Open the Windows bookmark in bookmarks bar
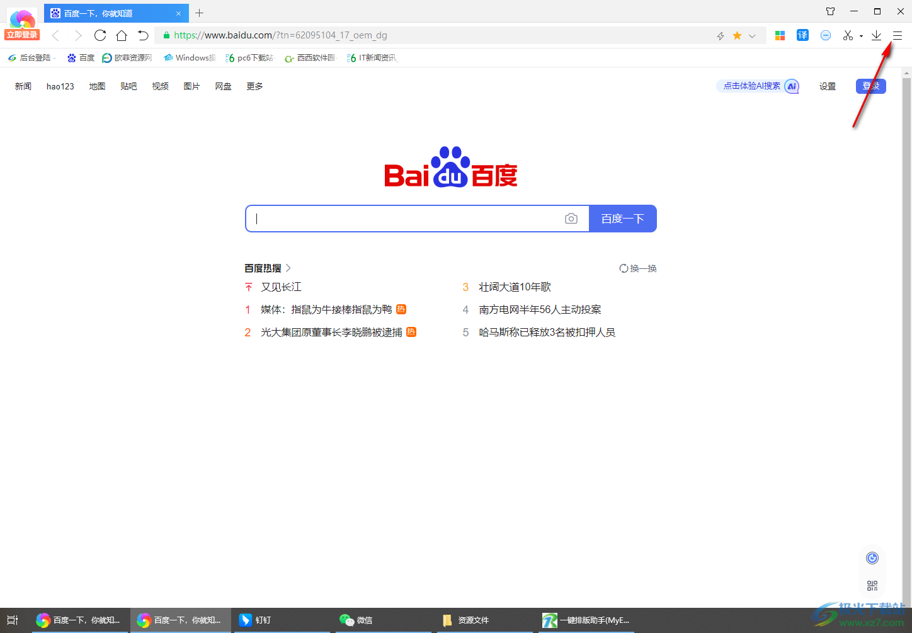This screenshot has width=912, height=633. pyautogui.click(x=189, y=58)
